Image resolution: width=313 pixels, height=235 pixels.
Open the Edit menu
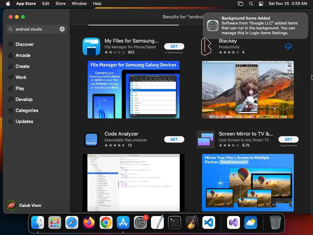[46, 3]
